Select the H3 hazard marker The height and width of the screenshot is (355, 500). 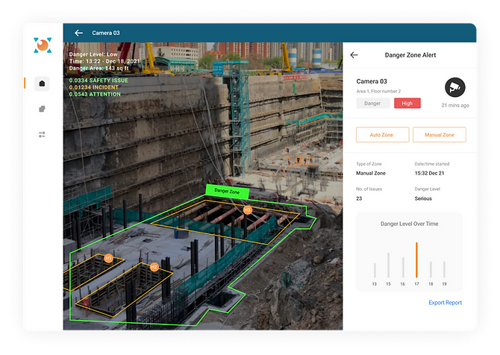tap(248, 210)
